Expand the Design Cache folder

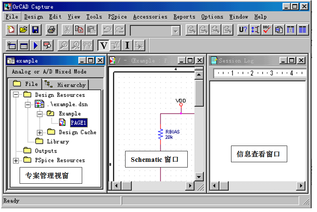pyautogui.click(x=40, y=133)
